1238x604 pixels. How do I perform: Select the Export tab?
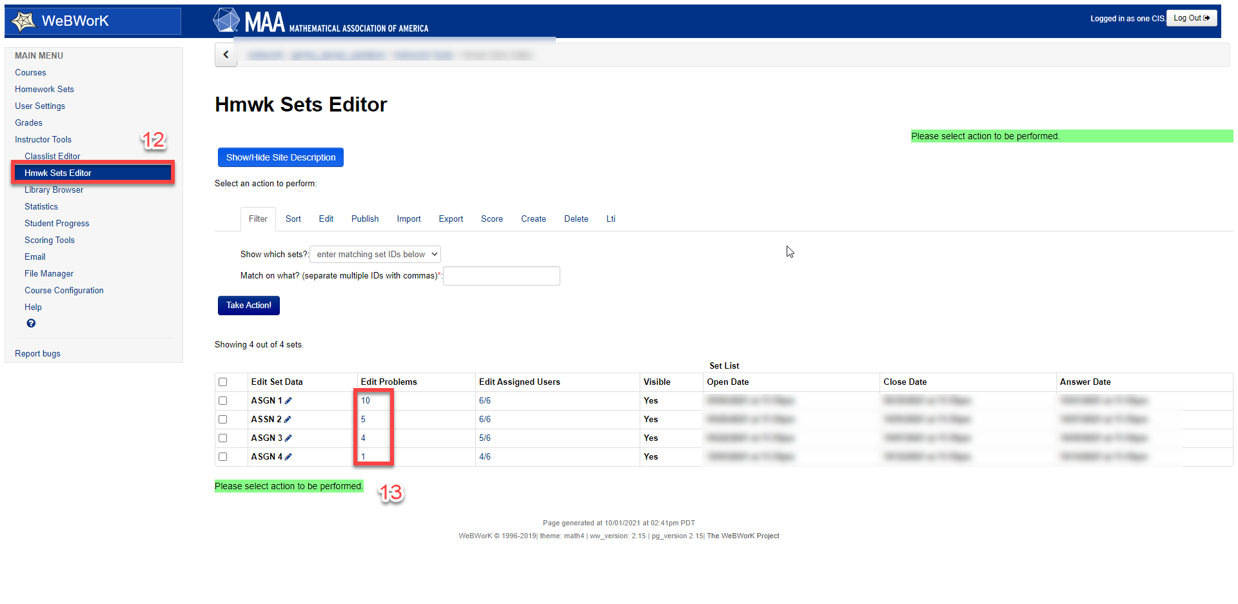tap(451, 219)
